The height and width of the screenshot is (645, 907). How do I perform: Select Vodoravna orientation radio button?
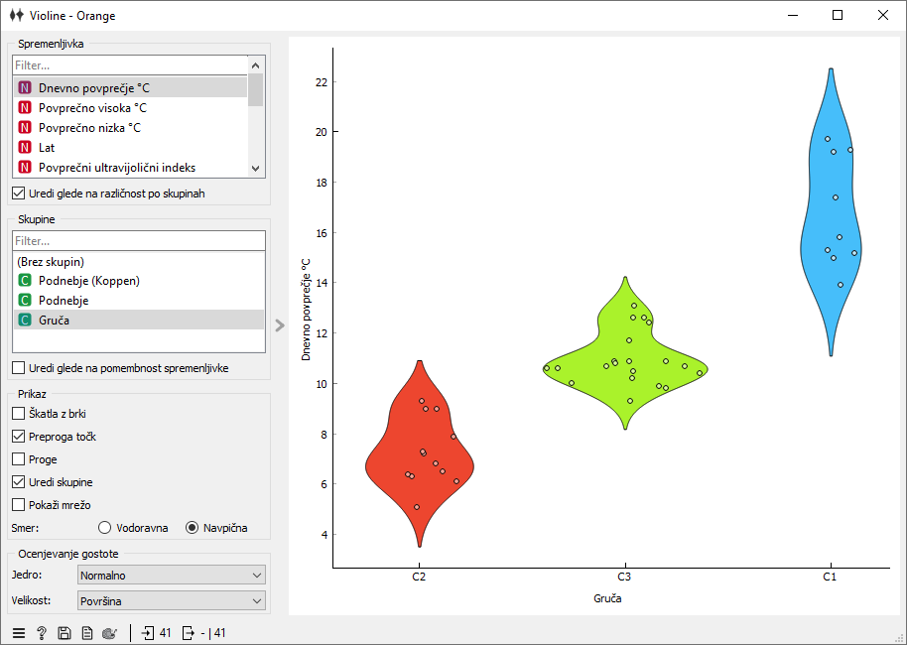tap(133, 528)
